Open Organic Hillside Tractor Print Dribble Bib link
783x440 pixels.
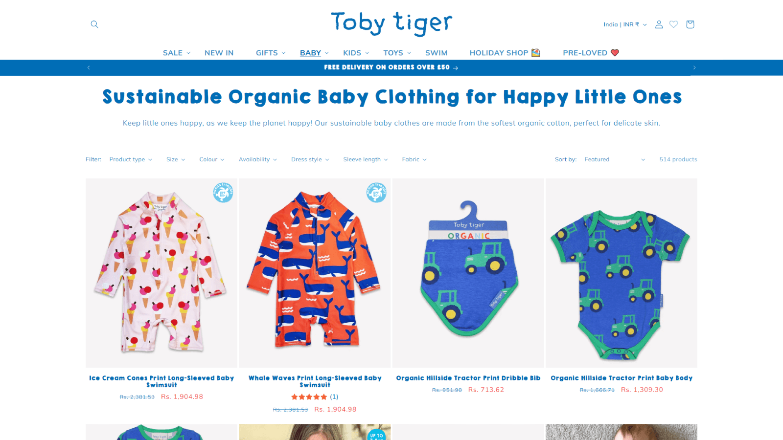coord(468,378)
